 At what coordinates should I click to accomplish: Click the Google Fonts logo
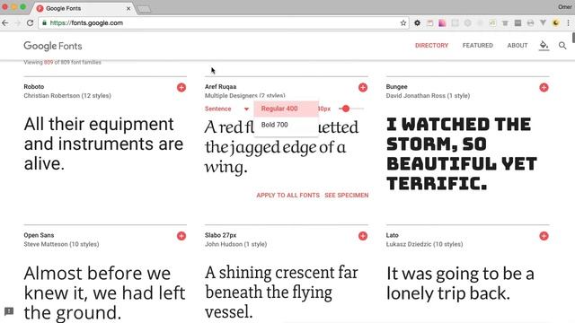[53, 46]
